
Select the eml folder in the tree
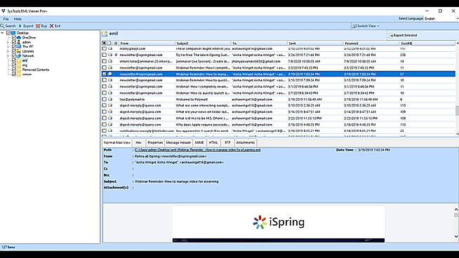click(x=25, y=60)
